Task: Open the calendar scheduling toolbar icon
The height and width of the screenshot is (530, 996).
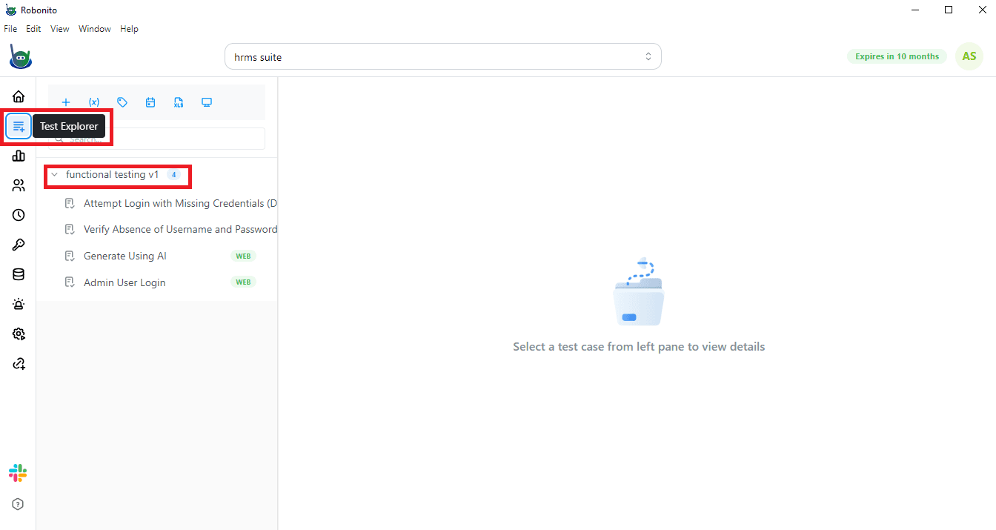Action: click(150, 102)
